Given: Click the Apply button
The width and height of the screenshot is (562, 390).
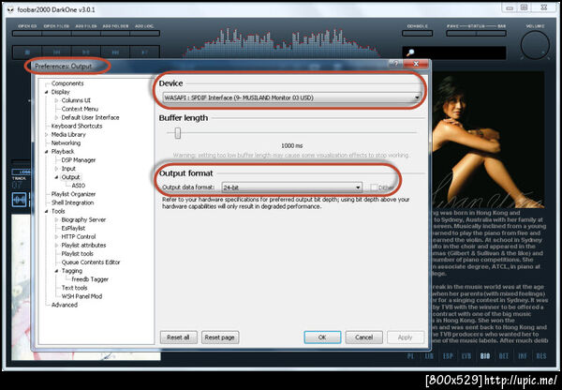Looking at the screenshot, I should 405,337.
